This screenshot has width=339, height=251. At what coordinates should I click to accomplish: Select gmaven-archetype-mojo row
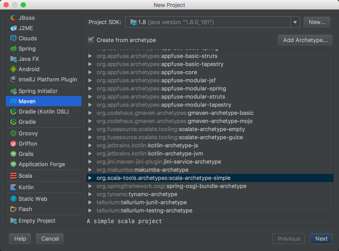[210, 121]
